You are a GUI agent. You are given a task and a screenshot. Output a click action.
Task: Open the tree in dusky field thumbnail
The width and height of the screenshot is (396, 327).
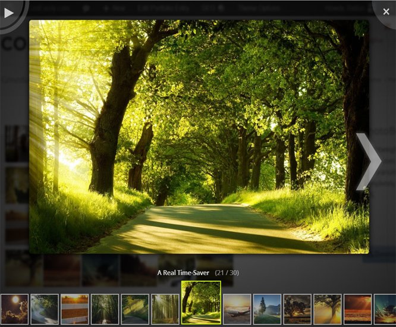pyautogui.click(x=297, y=309)
